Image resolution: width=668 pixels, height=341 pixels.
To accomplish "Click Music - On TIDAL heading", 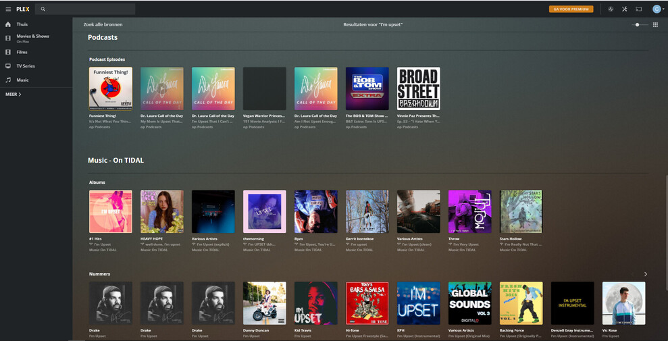I will 116,161.
